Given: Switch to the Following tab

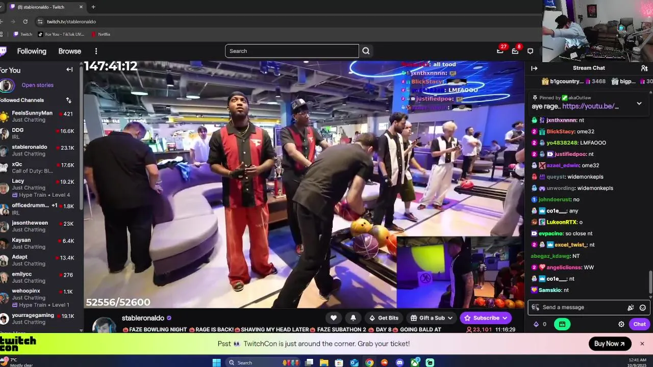Looking at the screenshot, I should tap(32, 51).
